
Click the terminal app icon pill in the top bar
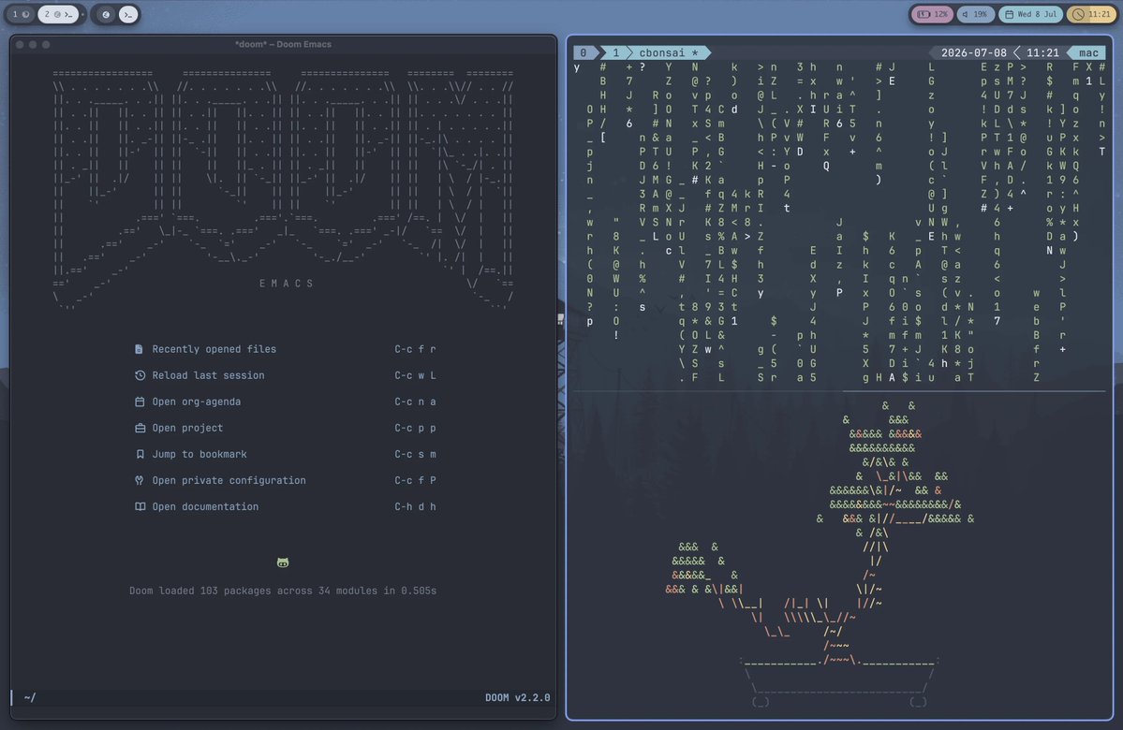pyautogui.click(x=128, y=14)
